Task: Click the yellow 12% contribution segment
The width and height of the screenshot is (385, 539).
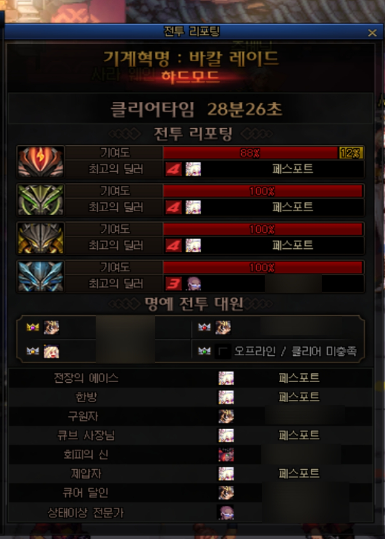Action: coord(351,153)
